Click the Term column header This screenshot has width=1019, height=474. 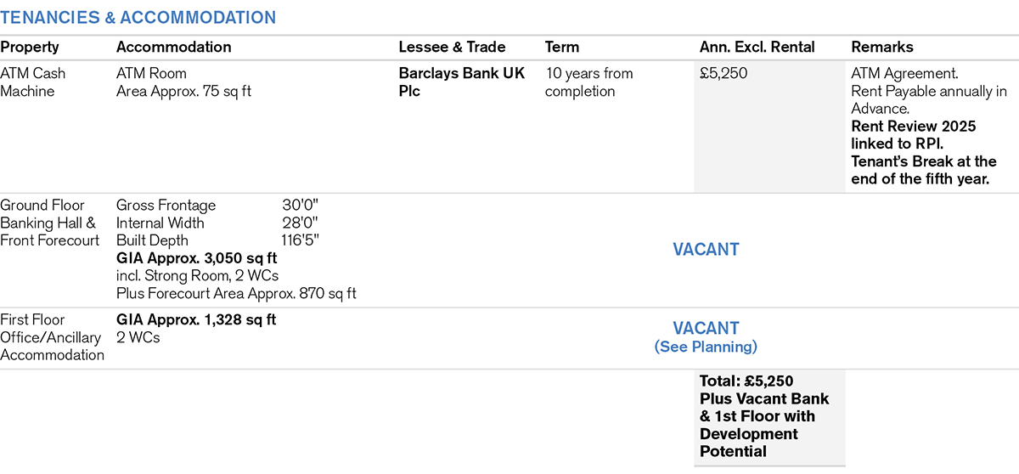(562, 48)
